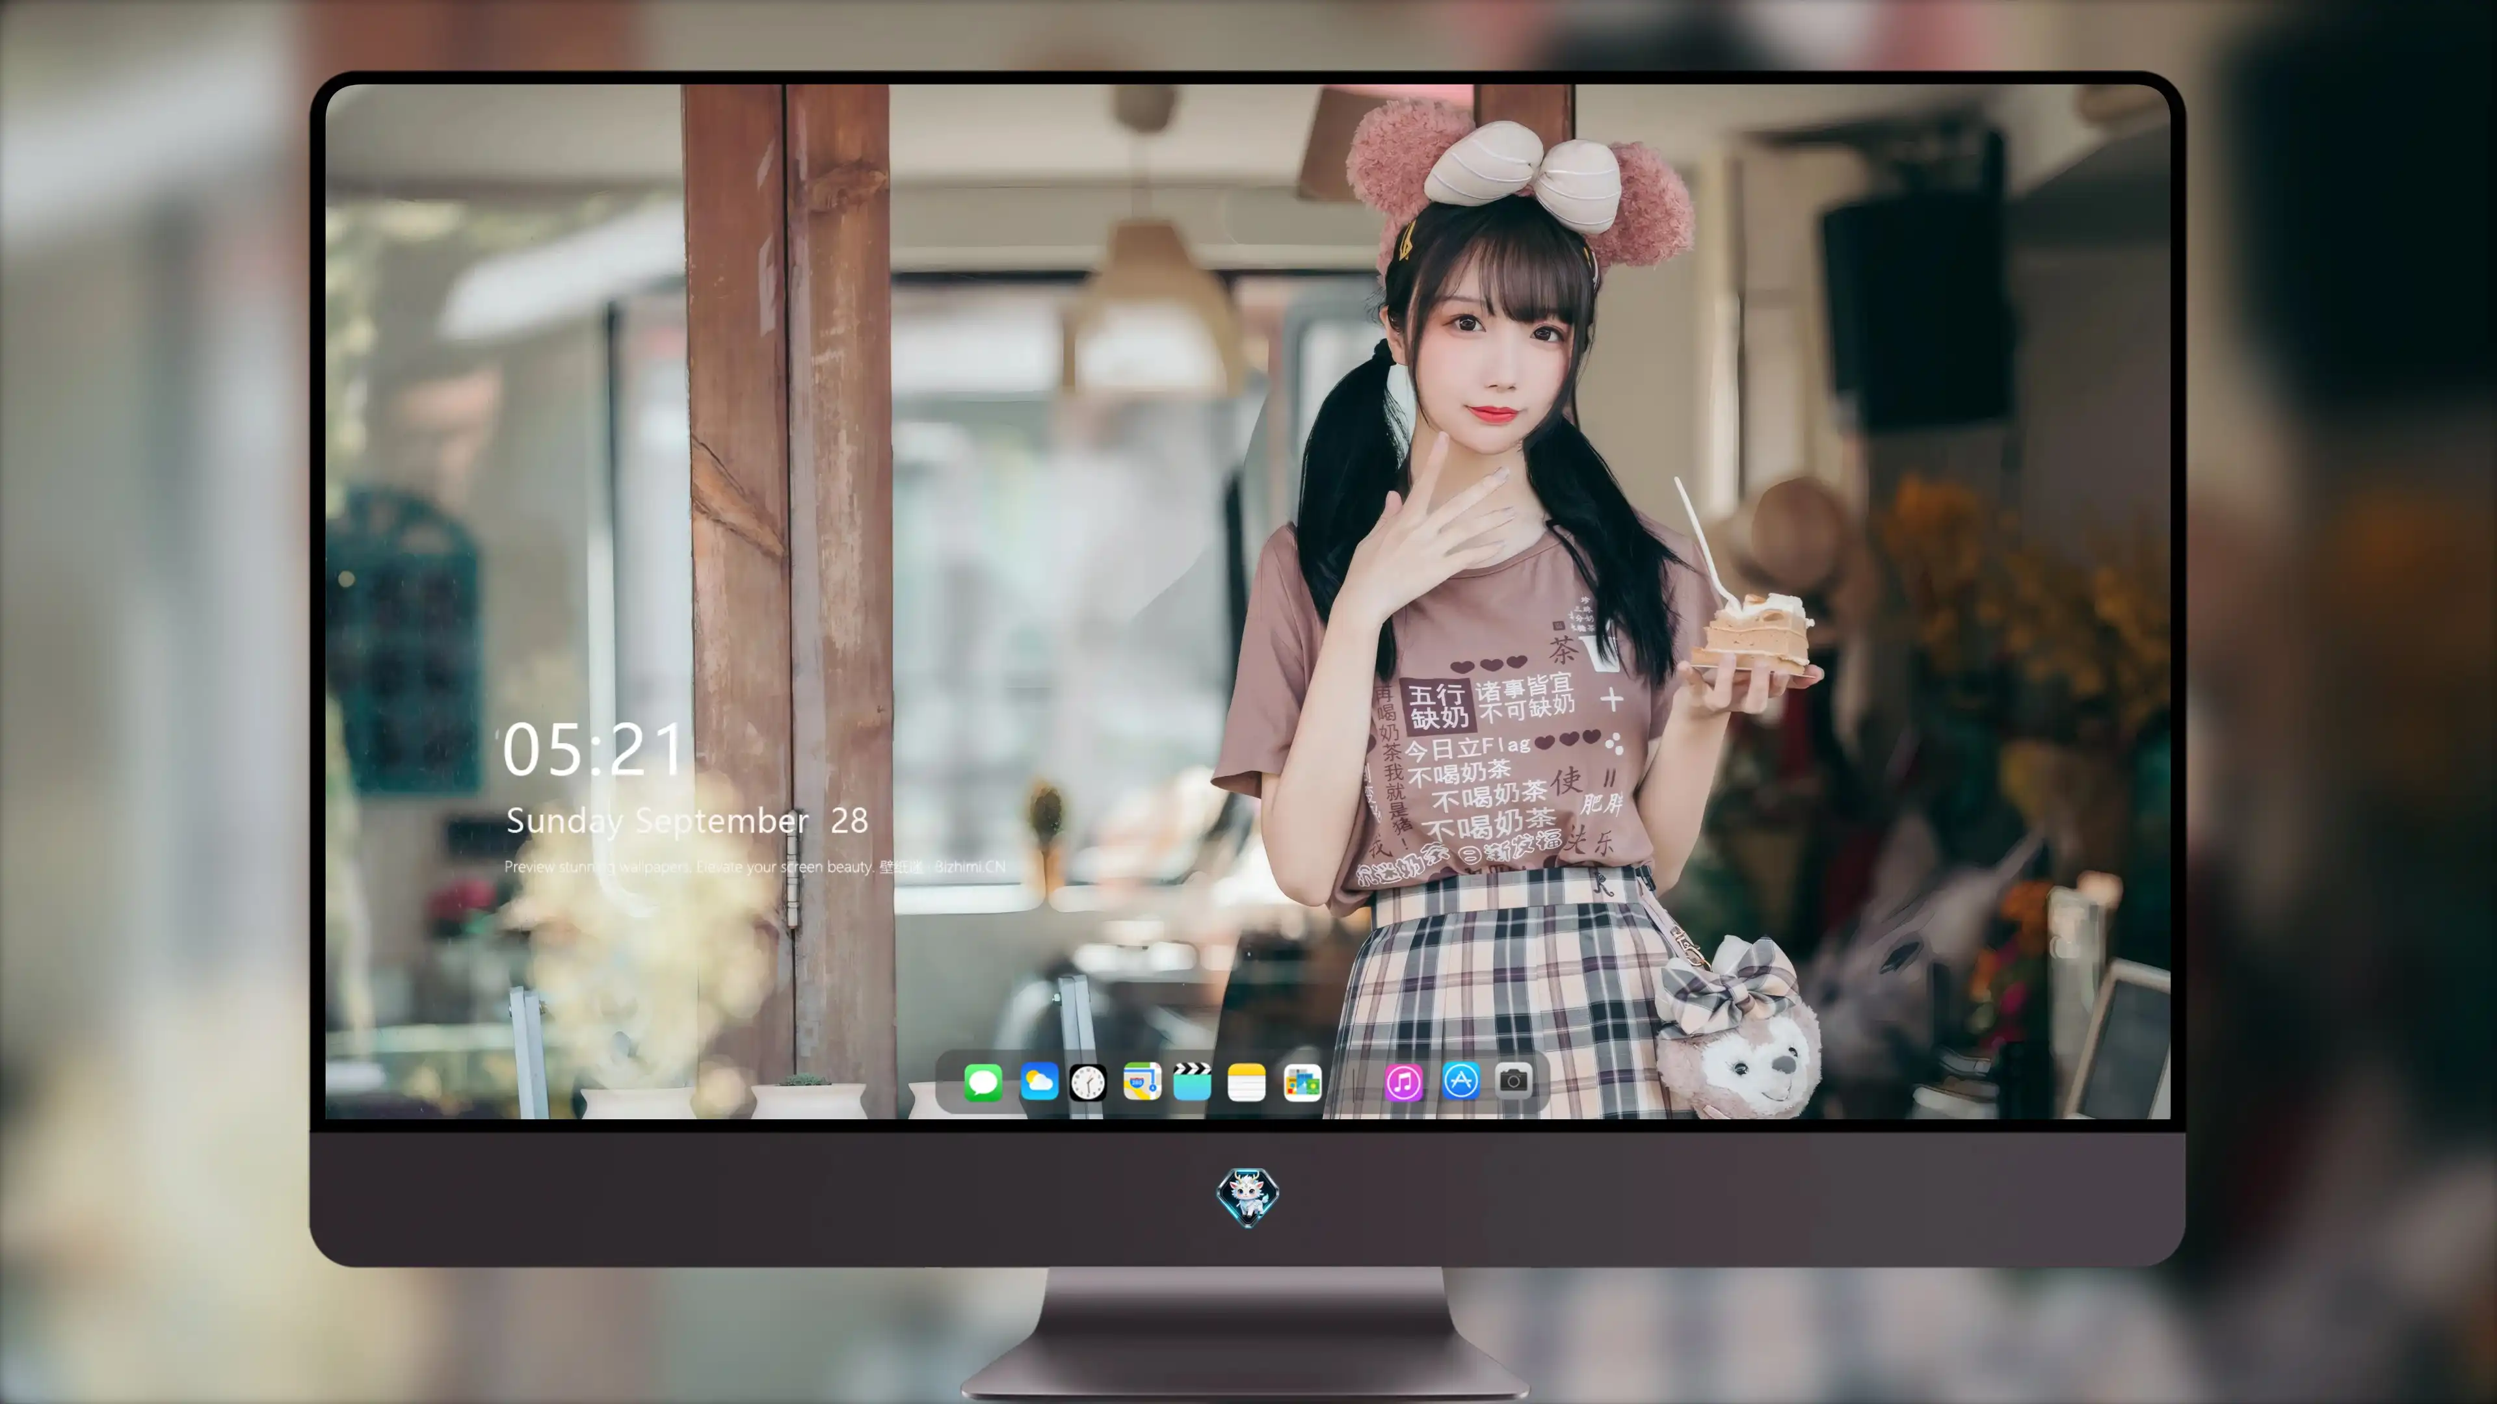Open the Maps app in dock
Image resolution: width=2497 pixels, height=1404 pixels.
coord(1142,1082)
